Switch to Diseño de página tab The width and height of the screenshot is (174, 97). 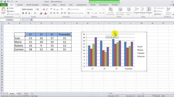click(x=33, y=5)
